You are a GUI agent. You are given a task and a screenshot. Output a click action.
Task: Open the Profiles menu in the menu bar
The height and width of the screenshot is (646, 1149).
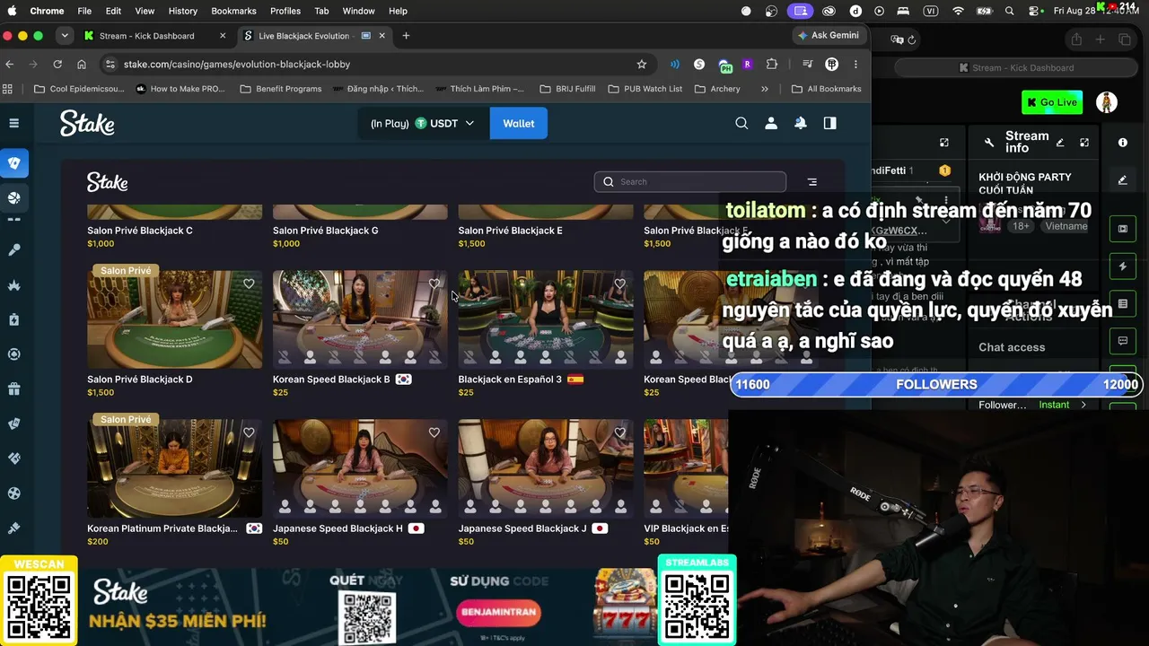point(285,11)
